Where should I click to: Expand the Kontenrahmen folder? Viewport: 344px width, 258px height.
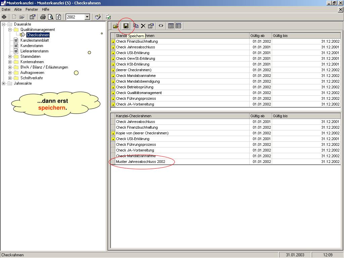coord(10,62)
